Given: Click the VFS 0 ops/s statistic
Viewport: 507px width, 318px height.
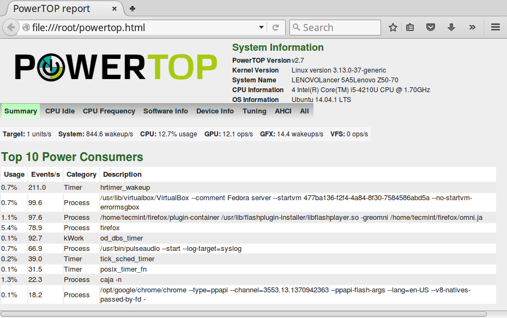Looking at the screenshot, I should pos(349,134).
